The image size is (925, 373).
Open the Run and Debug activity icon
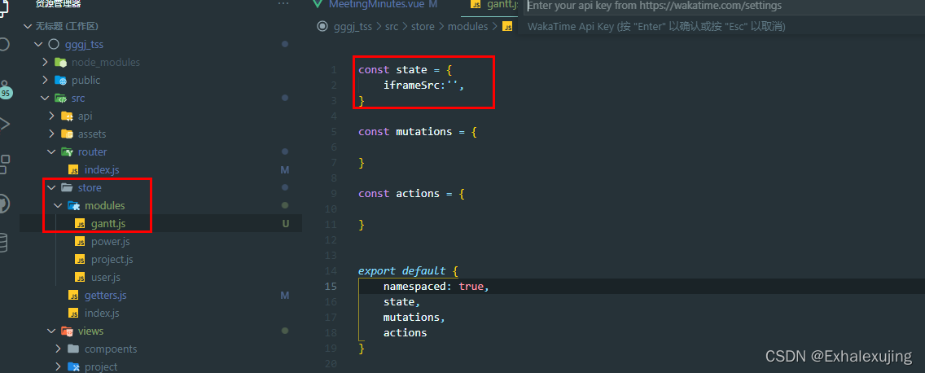[x=4, y=124]
